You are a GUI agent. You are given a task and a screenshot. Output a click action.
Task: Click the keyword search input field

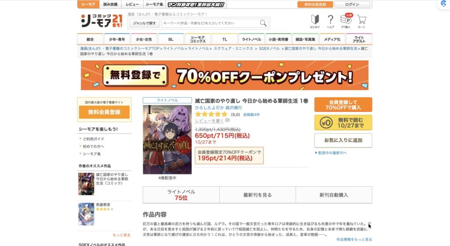tap(211, 23)
